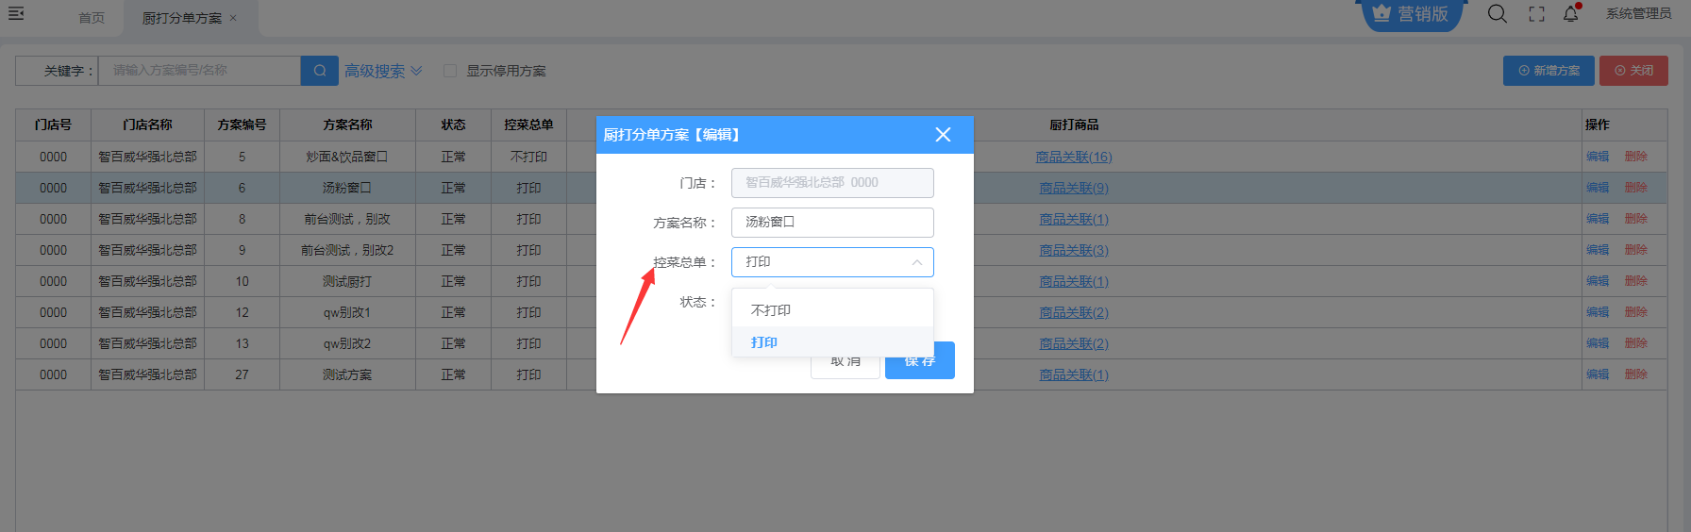Viewport: 1691px width, 532px height.
Task: Select 不打印 from the dropdown list
Action: coord(771,310)
